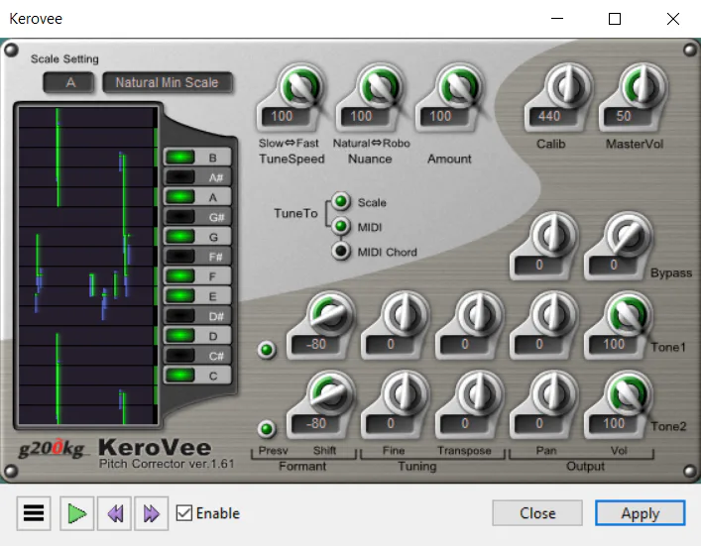Click the TuneSpeed value field showing 100

tap(286, 117)
